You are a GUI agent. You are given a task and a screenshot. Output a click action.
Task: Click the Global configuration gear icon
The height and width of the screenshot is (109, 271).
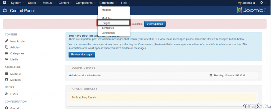pos(7,108)
